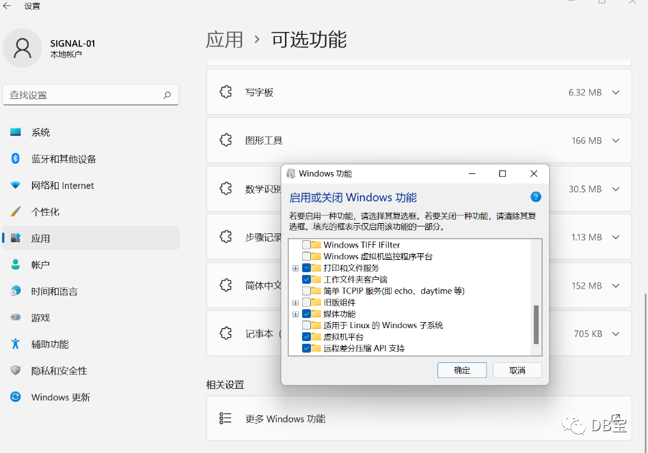
Task: Click the 隐私和安全性 shield icon
Action: (15, 370)
